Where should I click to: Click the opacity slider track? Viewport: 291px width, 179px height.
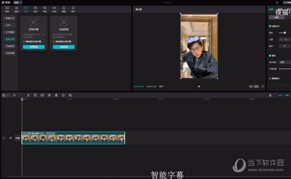tap(285, 69)
